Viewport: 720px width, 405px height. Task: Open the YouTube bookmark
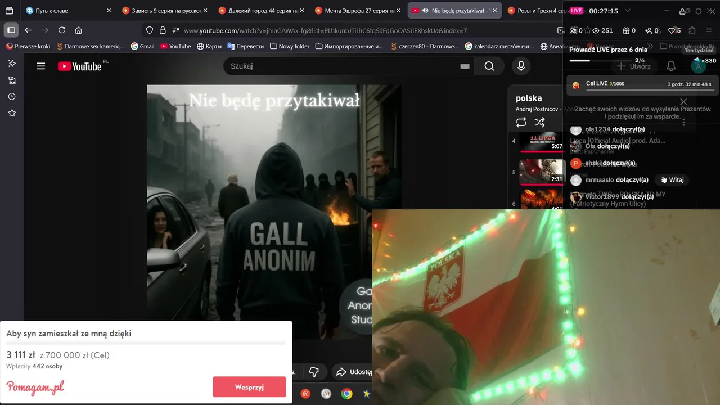pyautogui.click(x=175, y=46)
